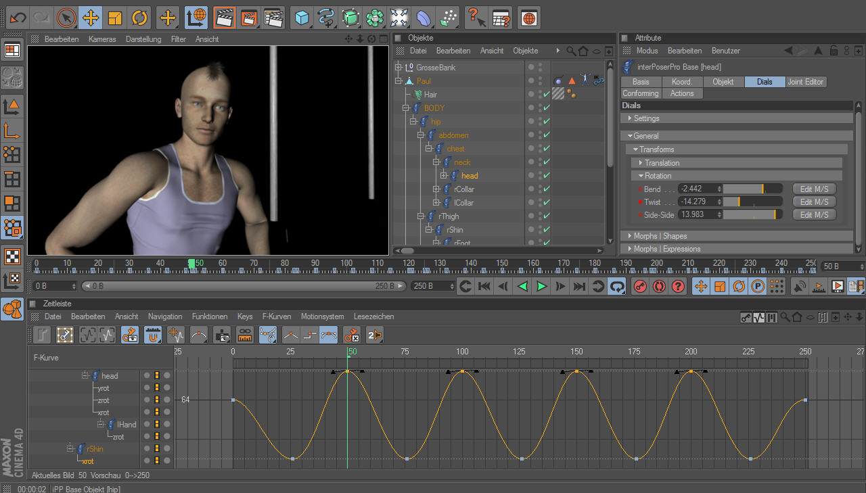
Task: Click the Render View clapperboard icon
Action: 225,17
